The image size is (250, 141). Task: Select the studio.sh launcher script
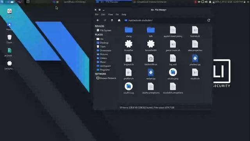point(195,74)
